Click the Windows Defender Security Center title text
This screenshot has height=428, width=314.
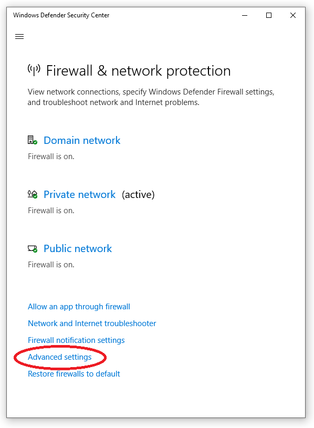coord(61,15)
